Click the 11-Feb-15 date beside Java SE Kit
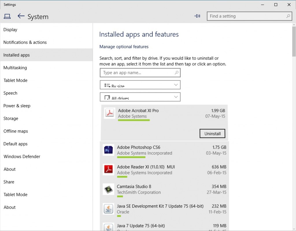 click(217, 212)
